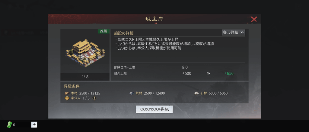Click the green jade currency icon
This screenshot has height=132, width=309.
pyautogui.click(x=9, y=124)
